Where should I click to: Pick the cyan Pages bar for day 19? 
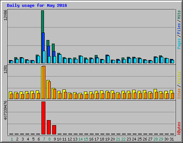[108, 59]
